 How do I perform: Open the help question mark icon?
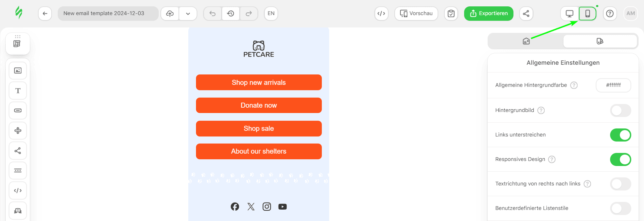[610, 14]
